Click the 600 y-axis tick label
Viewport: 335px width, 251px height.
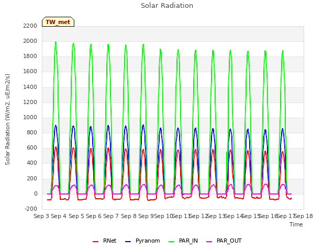32,148
